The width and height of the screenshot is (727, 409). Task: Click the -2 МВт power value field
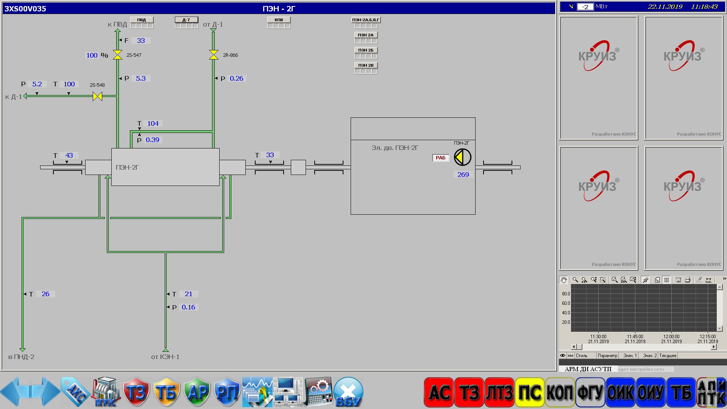pyautogui.click(x=585, y=7)
